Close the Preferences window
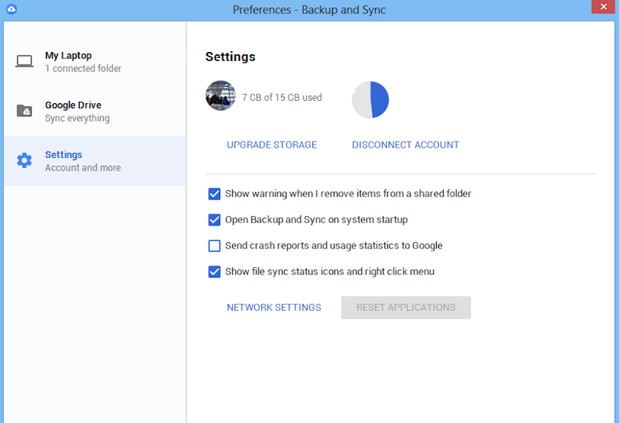619x423 pixels. coord(603,7)
